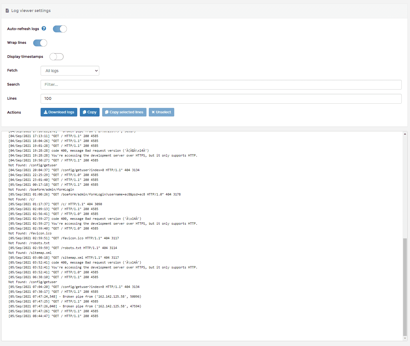Select the 02:59:27 "code 400" Bad request line
This screenshot has height=346, width=410.
(75, 219)
